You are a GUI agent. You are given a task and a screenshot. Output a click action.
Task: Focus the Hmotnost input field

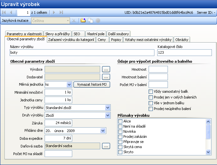click(x=158, y=69)
